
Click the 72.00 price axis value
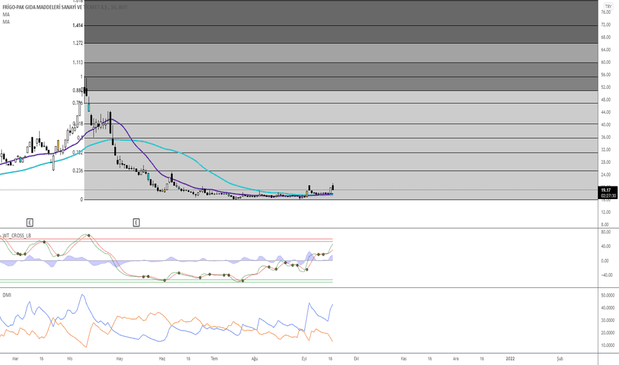[x=606, y=25]
